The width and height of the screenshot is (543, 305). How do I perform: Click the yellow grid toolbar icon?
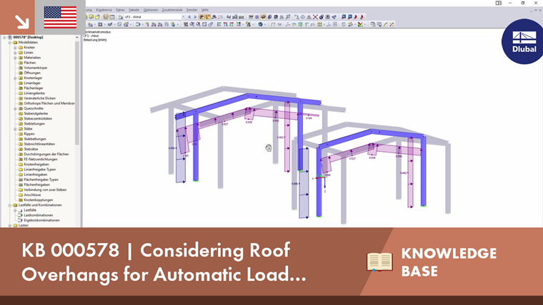point(319,24)
